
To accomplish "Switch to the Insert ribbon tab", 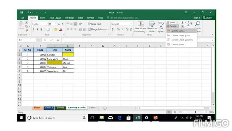I will [x=43, y=18].
